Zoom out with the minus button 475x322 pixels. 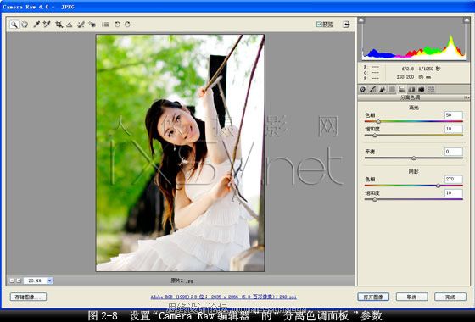point(12,280)
